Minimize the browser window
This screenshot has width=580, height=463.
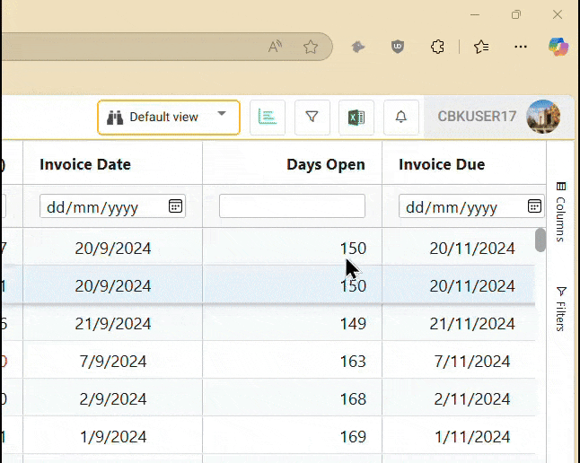click(x=475, y=14)
